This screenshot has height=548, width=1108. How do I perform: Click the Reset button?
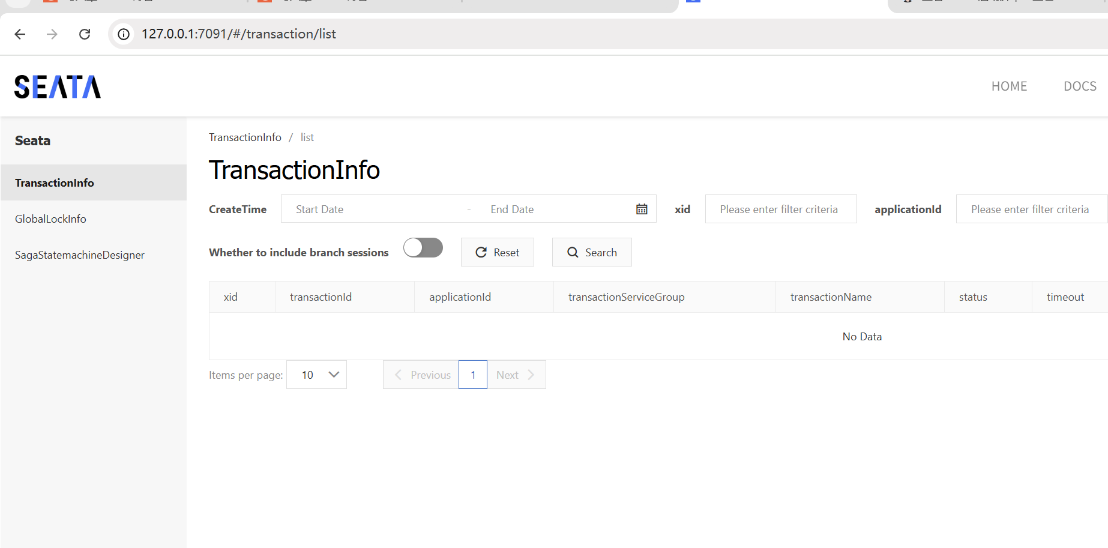(498, 252)
